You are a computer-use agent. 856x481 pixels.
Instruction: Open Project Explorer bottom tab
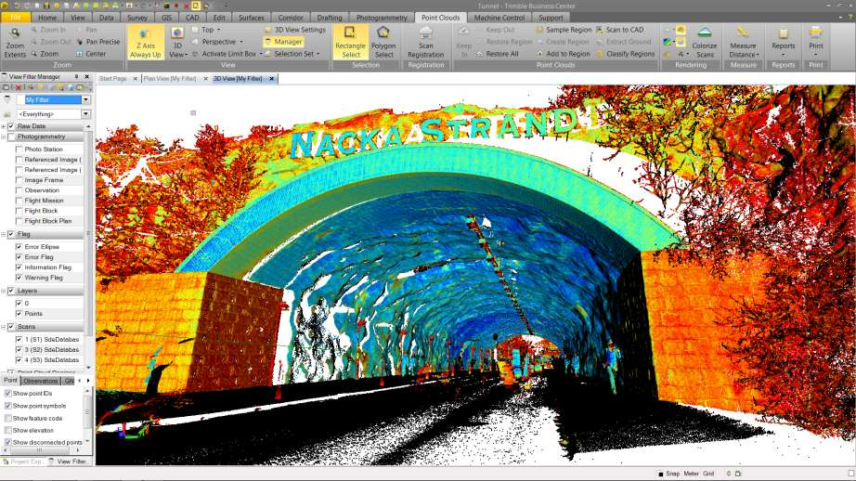point(22,461)
